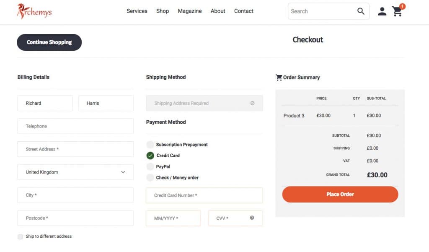
Task: Enable Ship to different address checkbox
Action: (21, 236)
